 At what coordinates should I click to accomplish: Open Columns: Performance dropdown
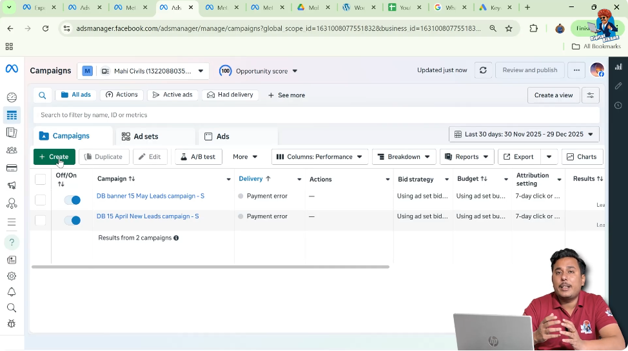(x=319, y=157)
